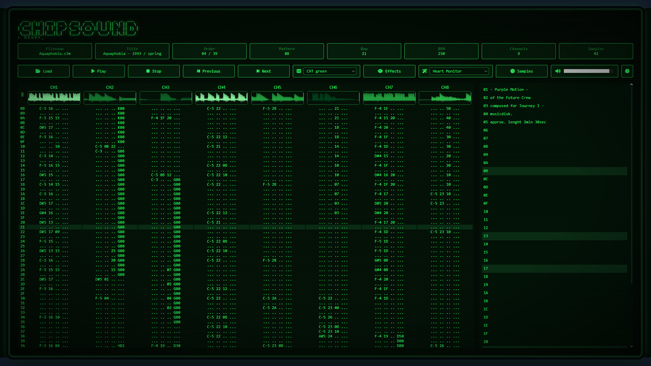Select sample row 1F in list
Screen dimensions: 651x366
coord(555,333)
